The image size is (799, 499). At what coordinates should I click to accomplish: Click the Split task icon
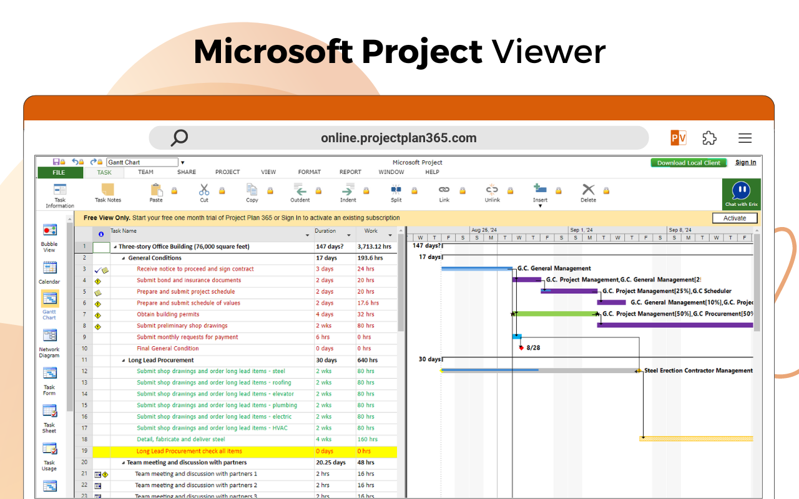click(396, 190)
